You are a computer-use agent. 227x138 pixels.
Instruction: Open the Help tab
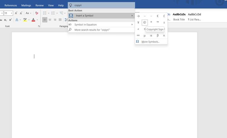(x=61, y=5)
